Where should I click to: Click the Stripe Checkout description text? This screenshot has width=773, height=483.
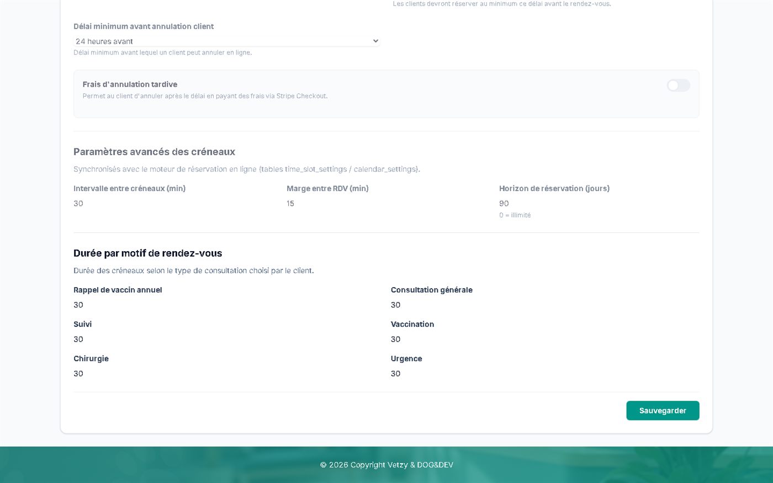[x=205, y=96]
